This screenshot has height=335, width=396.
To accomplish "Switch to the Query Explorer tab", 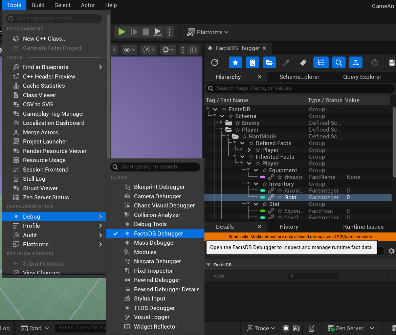I will tap(362, 77).
